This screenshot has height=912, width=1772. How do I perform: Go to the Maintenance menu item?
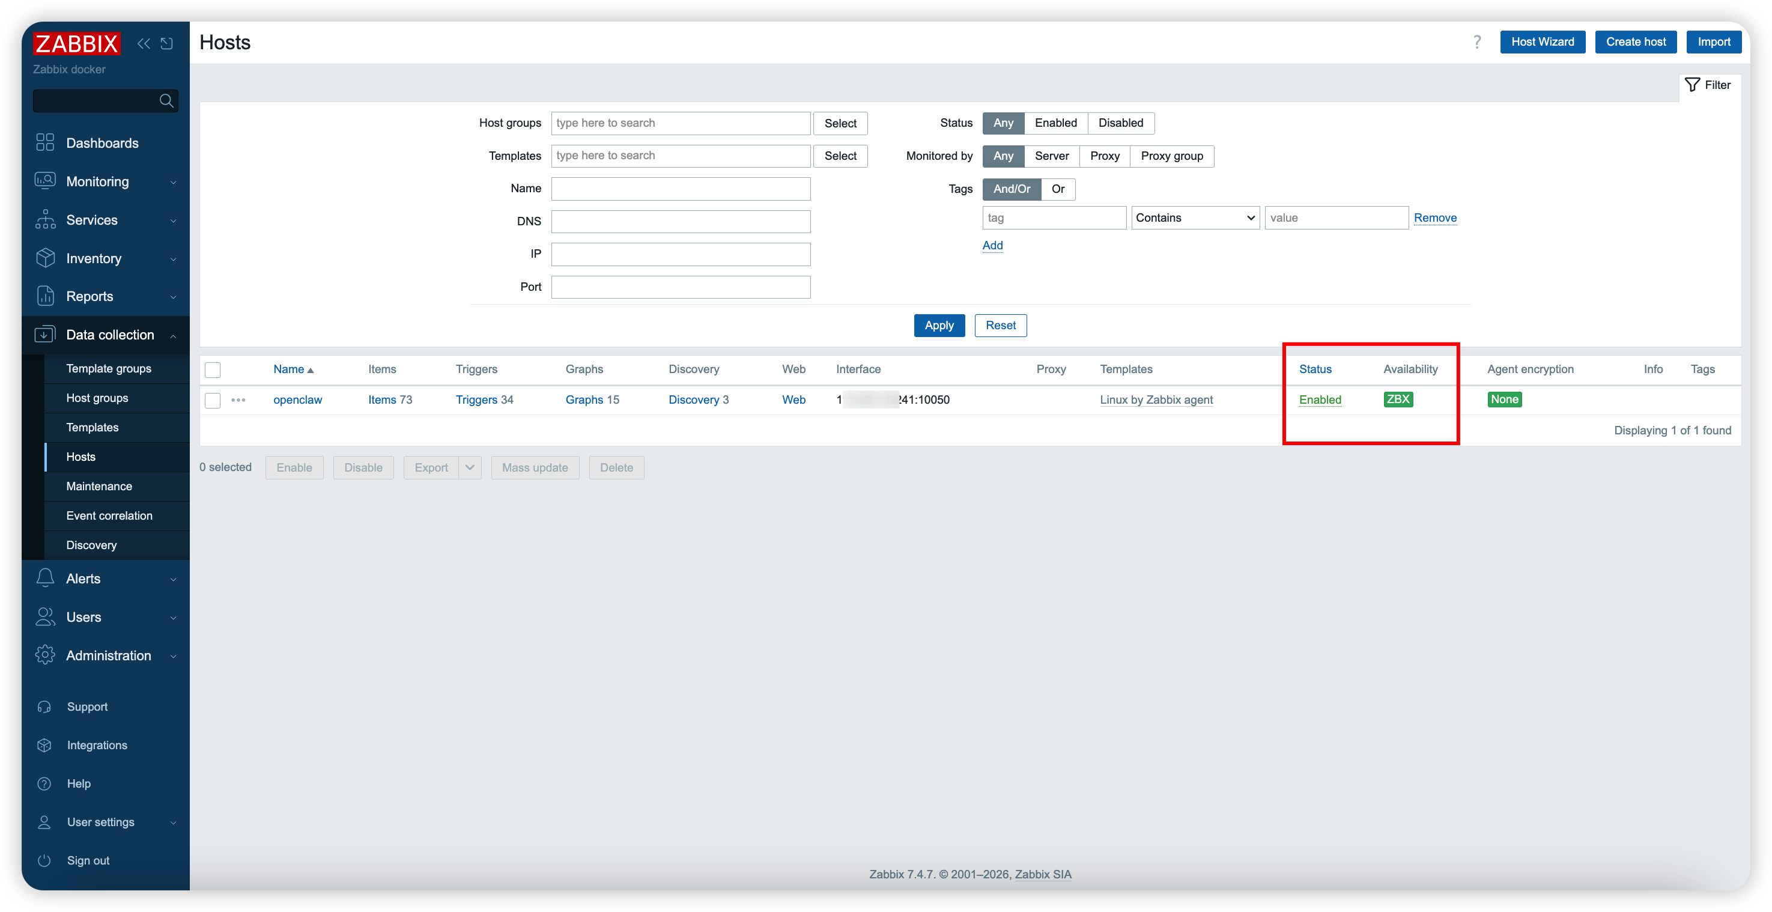tap(99, 486)
